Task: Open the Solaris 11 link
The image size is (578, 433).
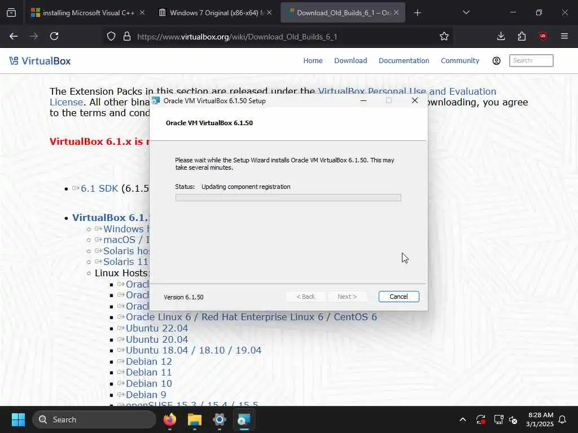Action: coord(125,262)
